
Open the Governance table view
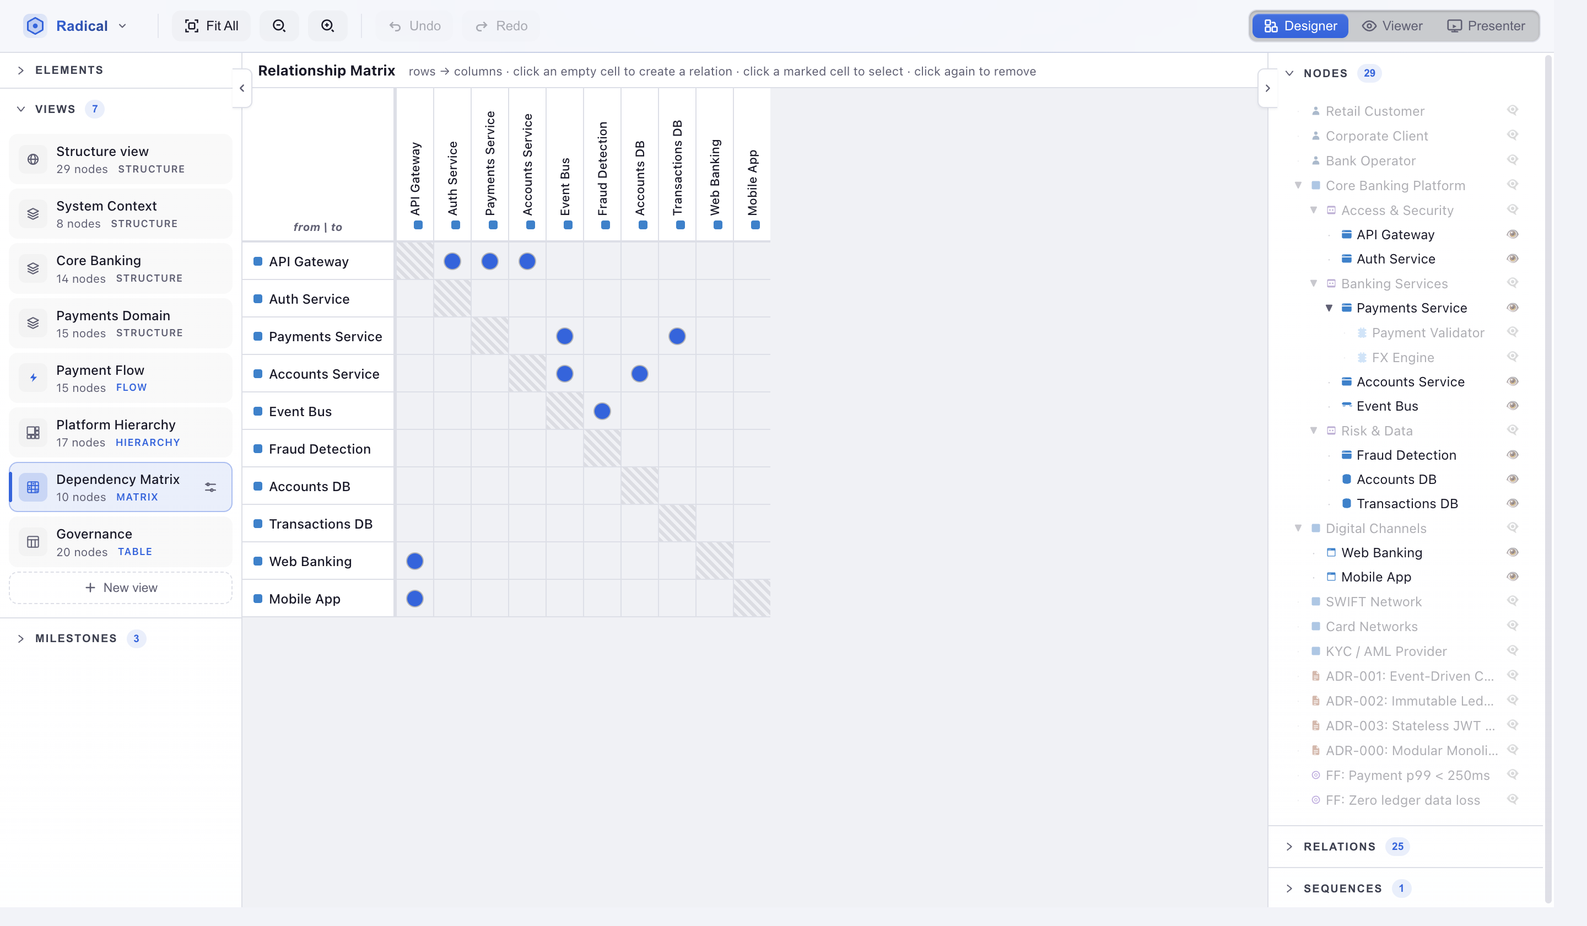[x=120, y=542]
